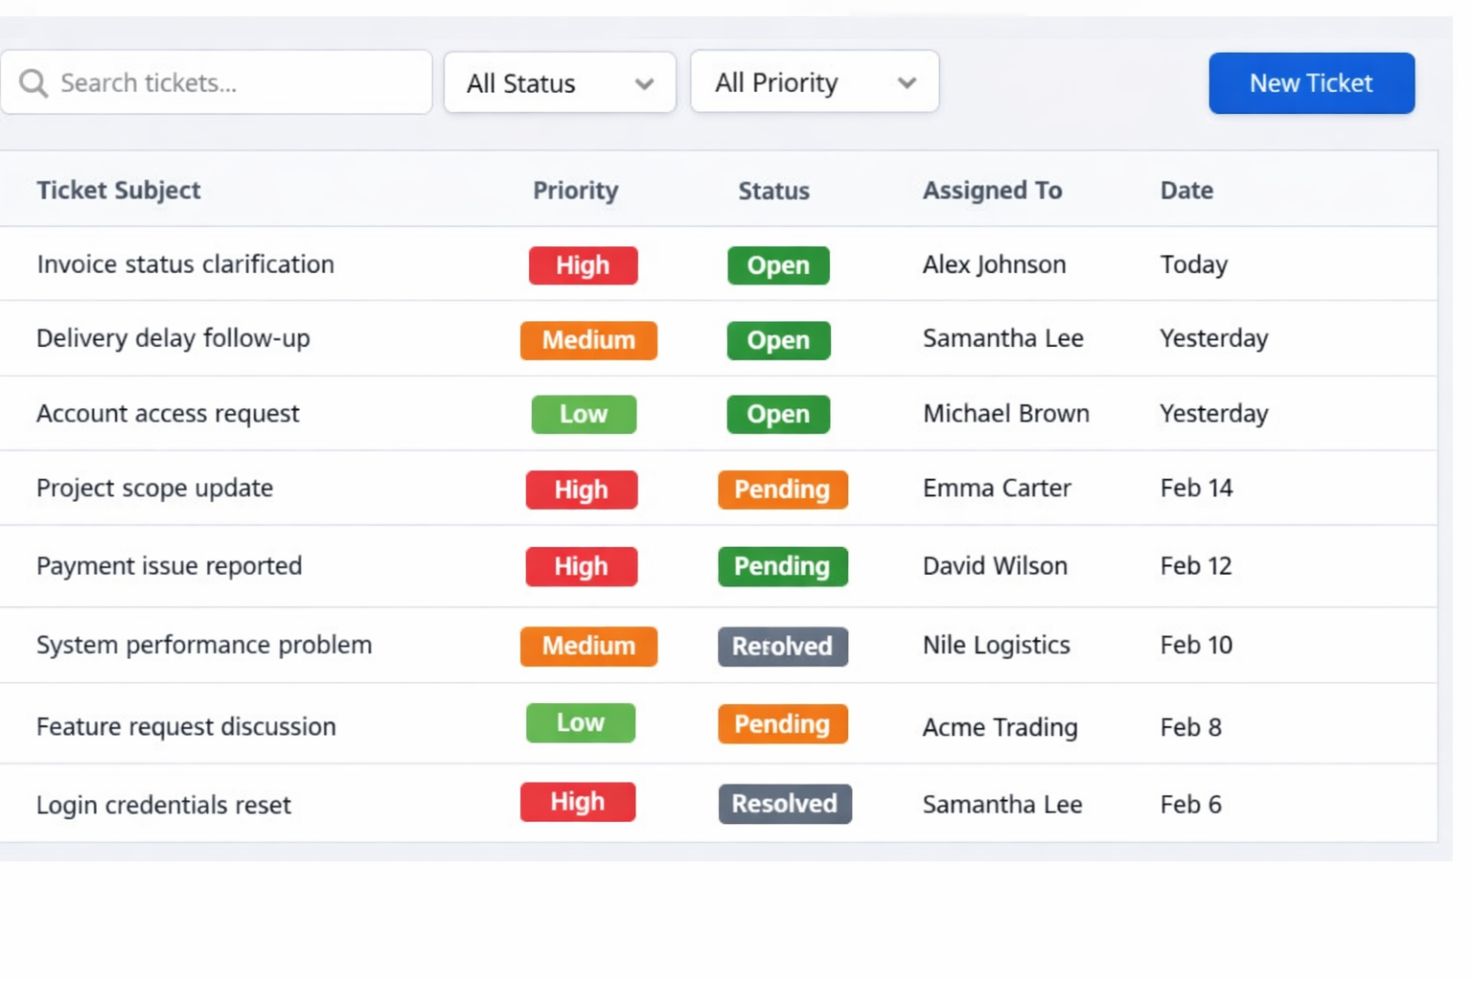Click Resolved badge on System performance row
This screenshot has height=981, width=1472.
782,647
